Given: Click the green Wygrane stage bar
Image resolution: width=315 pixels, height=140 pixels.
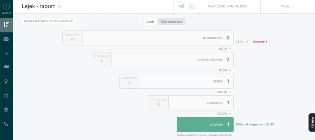Looking at the screenshot, I should [205, 124].
